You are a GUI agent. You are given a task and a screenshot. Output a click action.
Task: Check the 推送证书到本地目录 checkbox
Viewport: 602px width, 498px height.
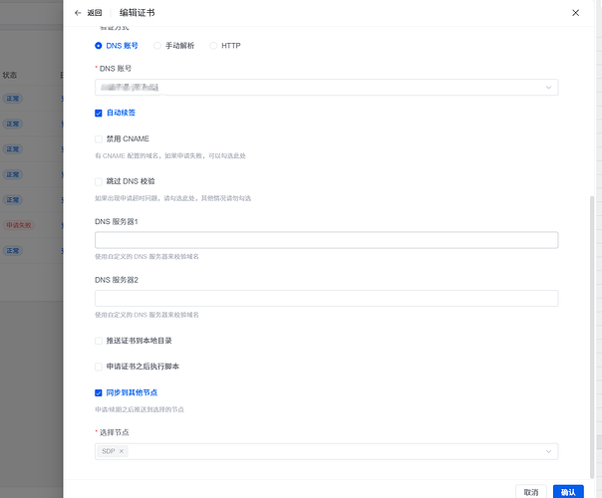coord(99,341)
